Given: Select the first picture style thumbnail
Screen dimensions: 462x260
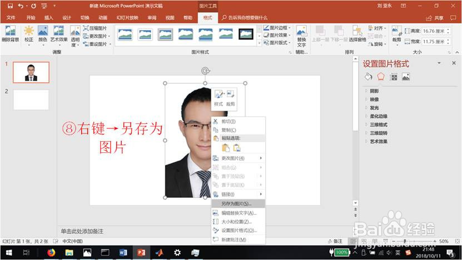Looking at the screenshot, I should click(125, 34).
